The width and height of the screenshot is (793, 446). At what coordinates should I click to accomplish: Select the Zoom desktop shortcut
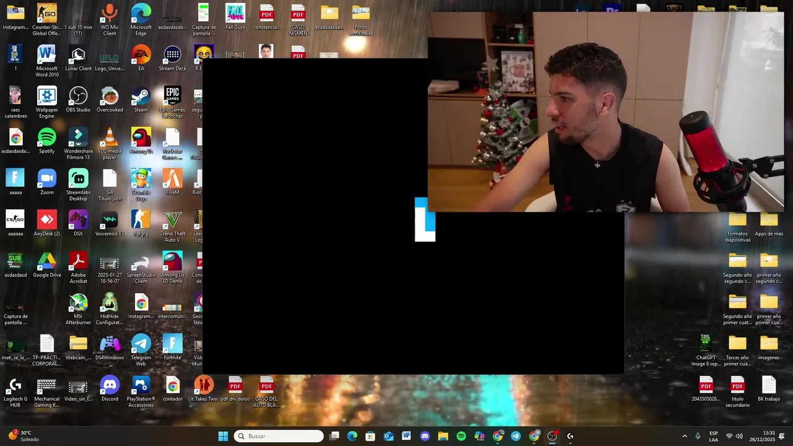(x=46, y=182)
